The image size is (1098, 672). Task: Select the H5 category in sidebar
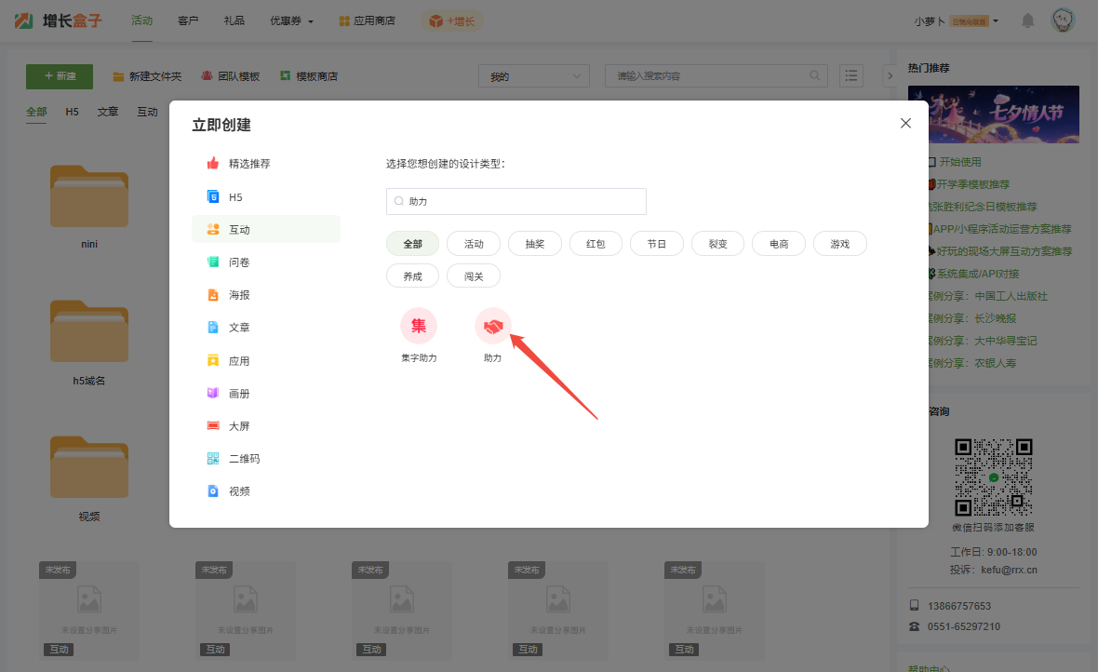click(x=234, y=197)
